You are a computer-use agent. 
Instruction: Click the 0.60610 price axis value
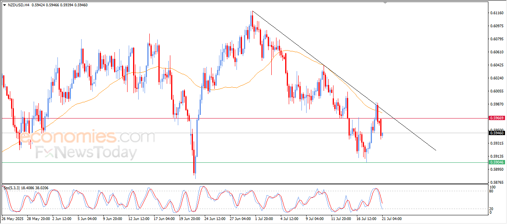496,52
